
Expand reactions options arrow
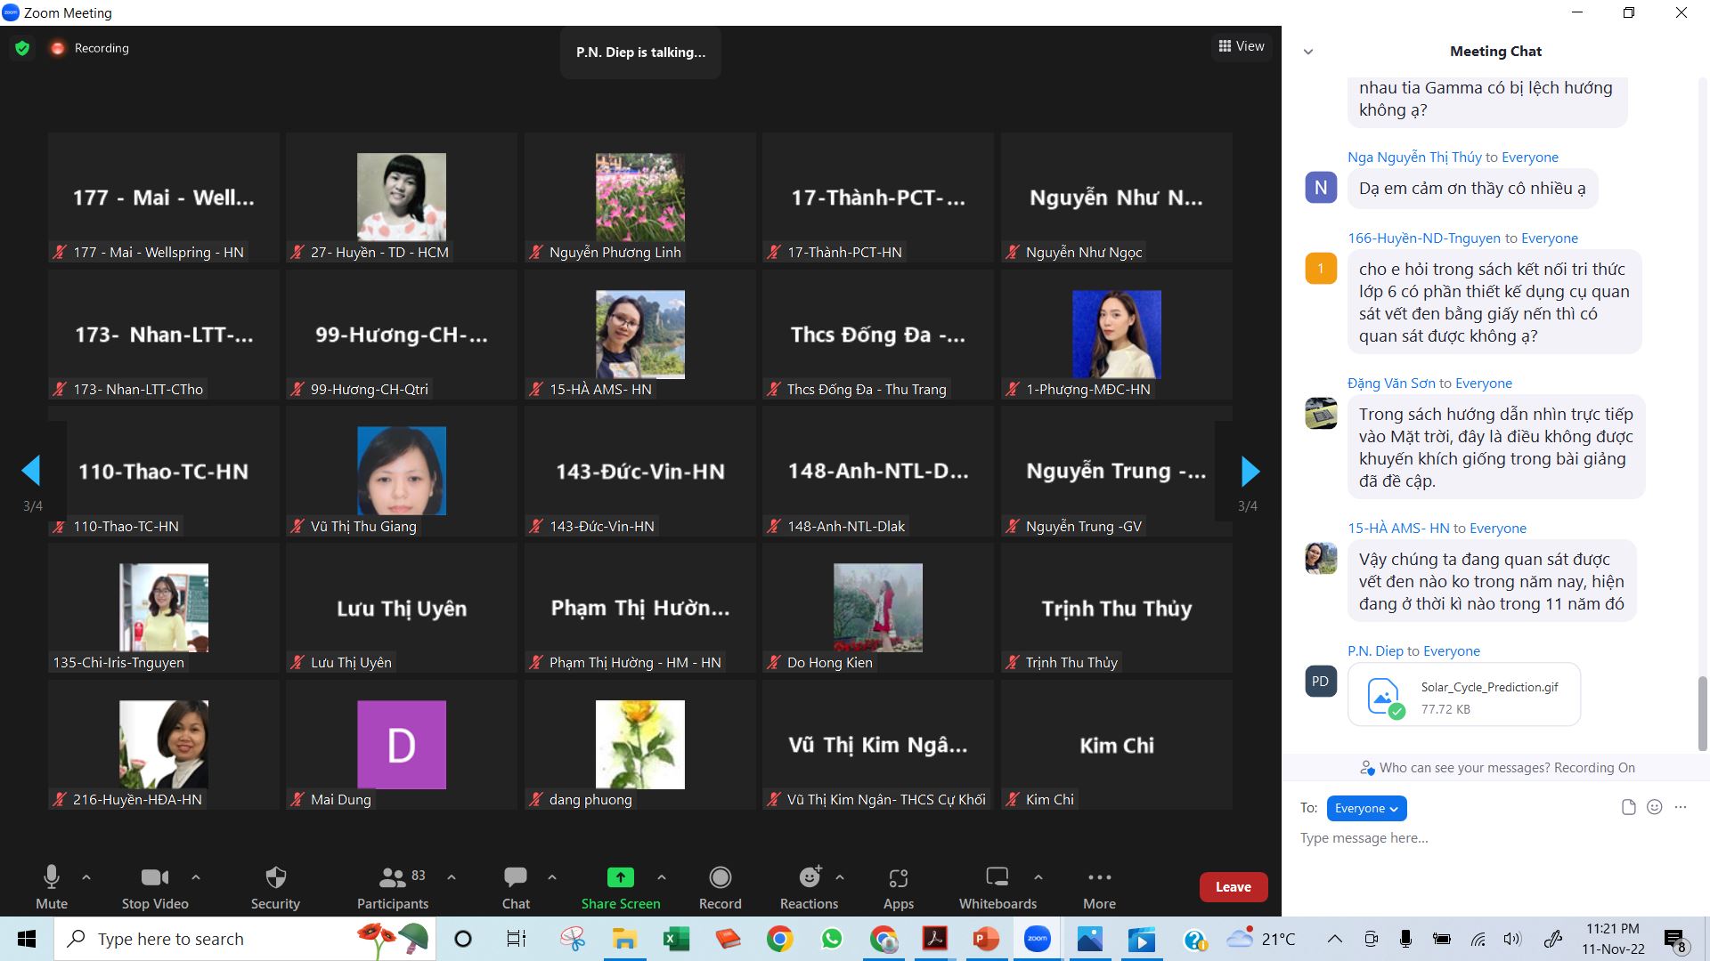(840, 877)
